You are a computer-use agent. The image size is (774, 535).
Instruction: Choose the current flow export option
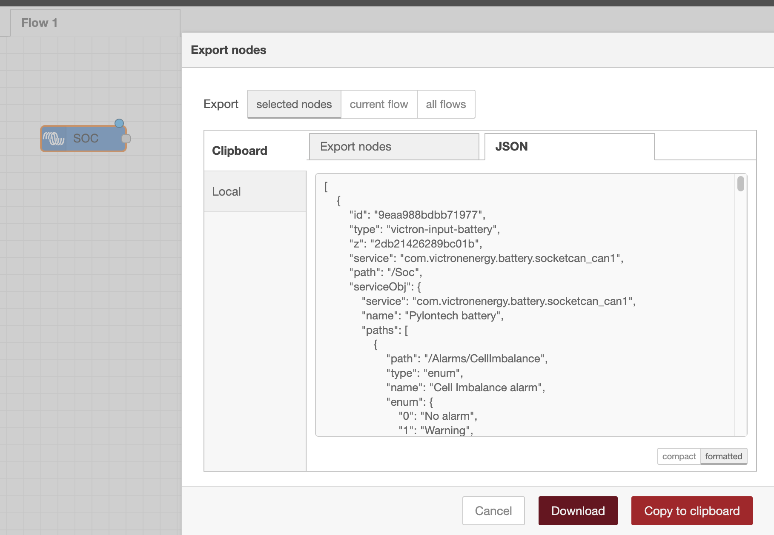click(x=379, y=104)
